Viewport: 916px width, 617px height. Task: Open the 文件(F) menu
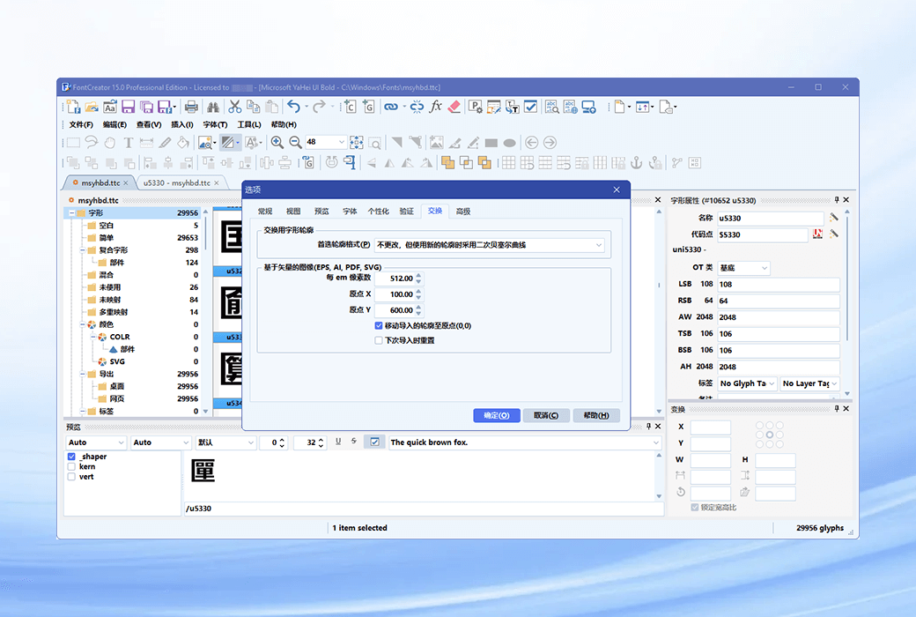[81, 124]
